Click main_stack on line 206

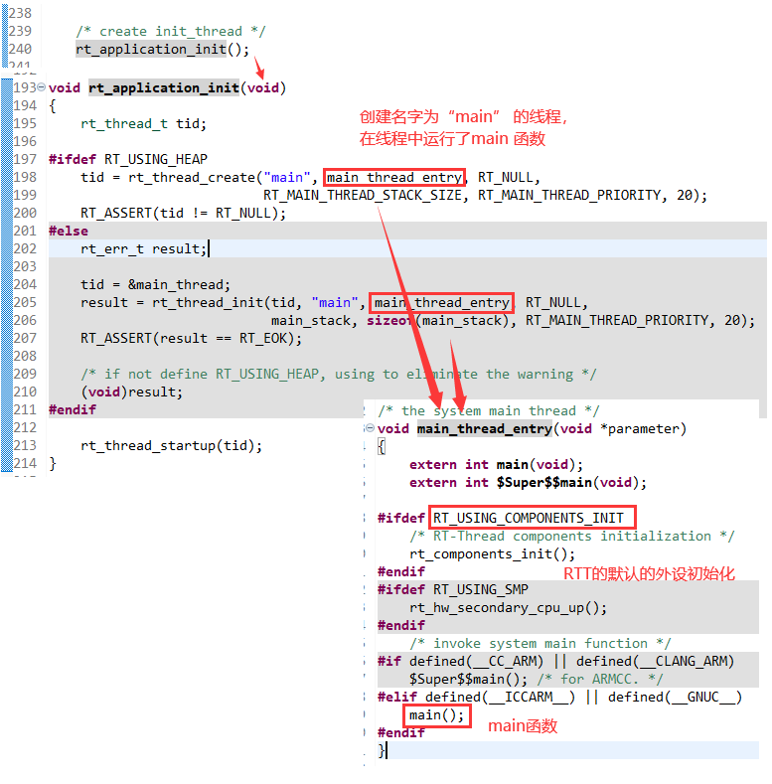click(311, 321)
